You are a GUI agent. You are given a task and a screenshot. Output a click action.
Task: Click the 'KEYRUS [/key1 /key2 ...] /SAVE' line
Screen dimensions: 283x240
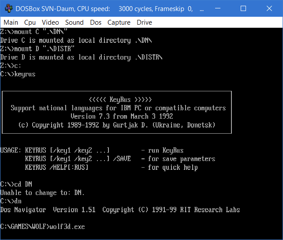click(x=78, y=159)
